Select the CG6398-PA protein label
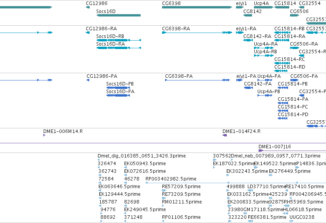Image resolution: width=326 pixels, height=223 pixels. [x=179, y=76]
